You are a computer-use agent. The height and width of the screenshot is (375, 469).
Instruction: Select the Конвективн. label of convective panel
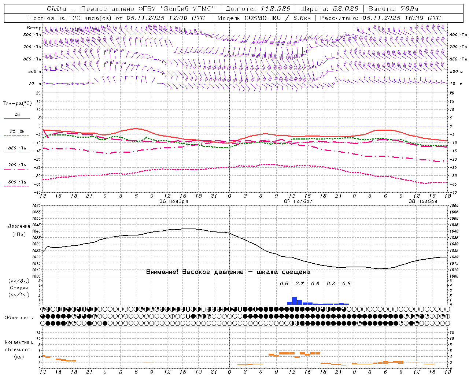[19, 342]
